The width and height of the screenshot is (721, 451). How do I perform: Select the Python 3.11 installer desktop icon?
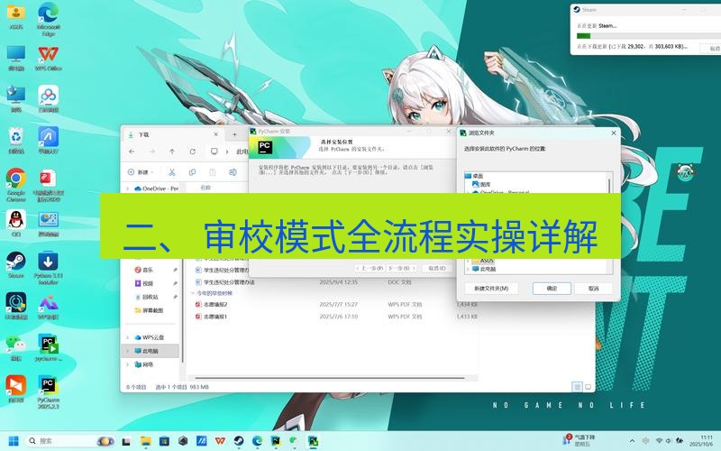pos(49,267)
